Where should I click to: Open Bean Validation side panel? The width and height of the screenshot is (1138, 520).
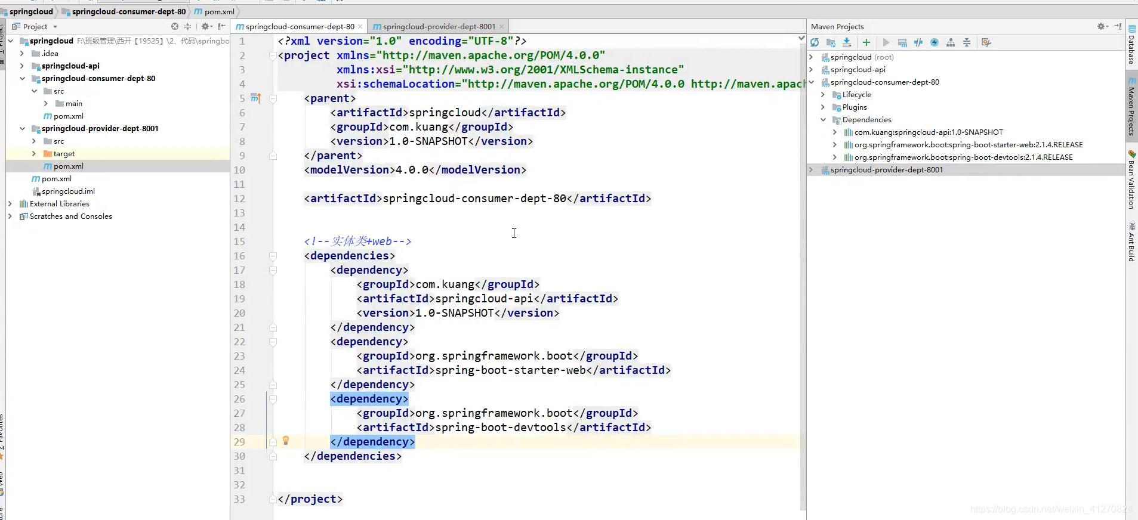1131,179
